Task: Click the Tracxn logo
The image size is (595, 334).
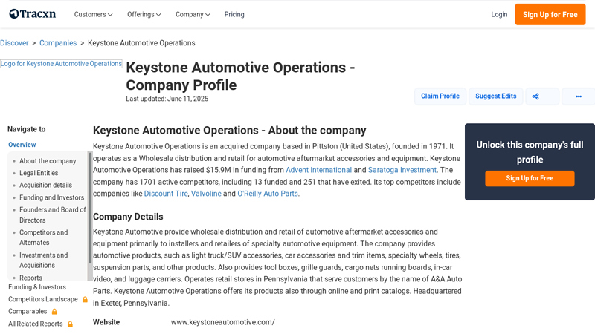Action: point(33,14)
